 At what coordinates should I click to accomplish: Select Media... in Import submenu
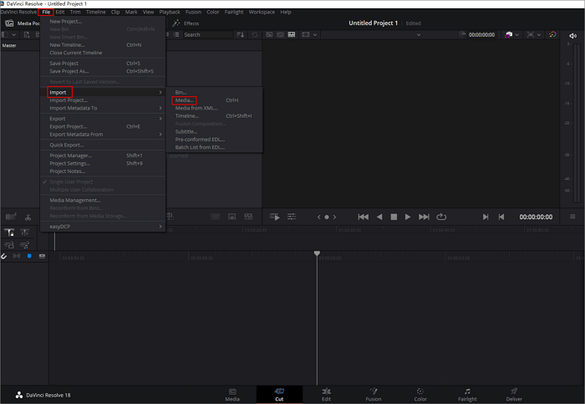click(185, 100)
